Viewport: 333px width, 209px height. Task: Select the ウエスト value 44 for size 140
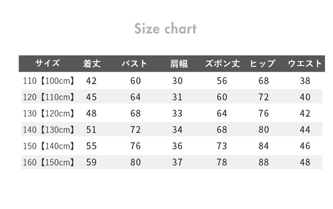[x=305, y=130]
